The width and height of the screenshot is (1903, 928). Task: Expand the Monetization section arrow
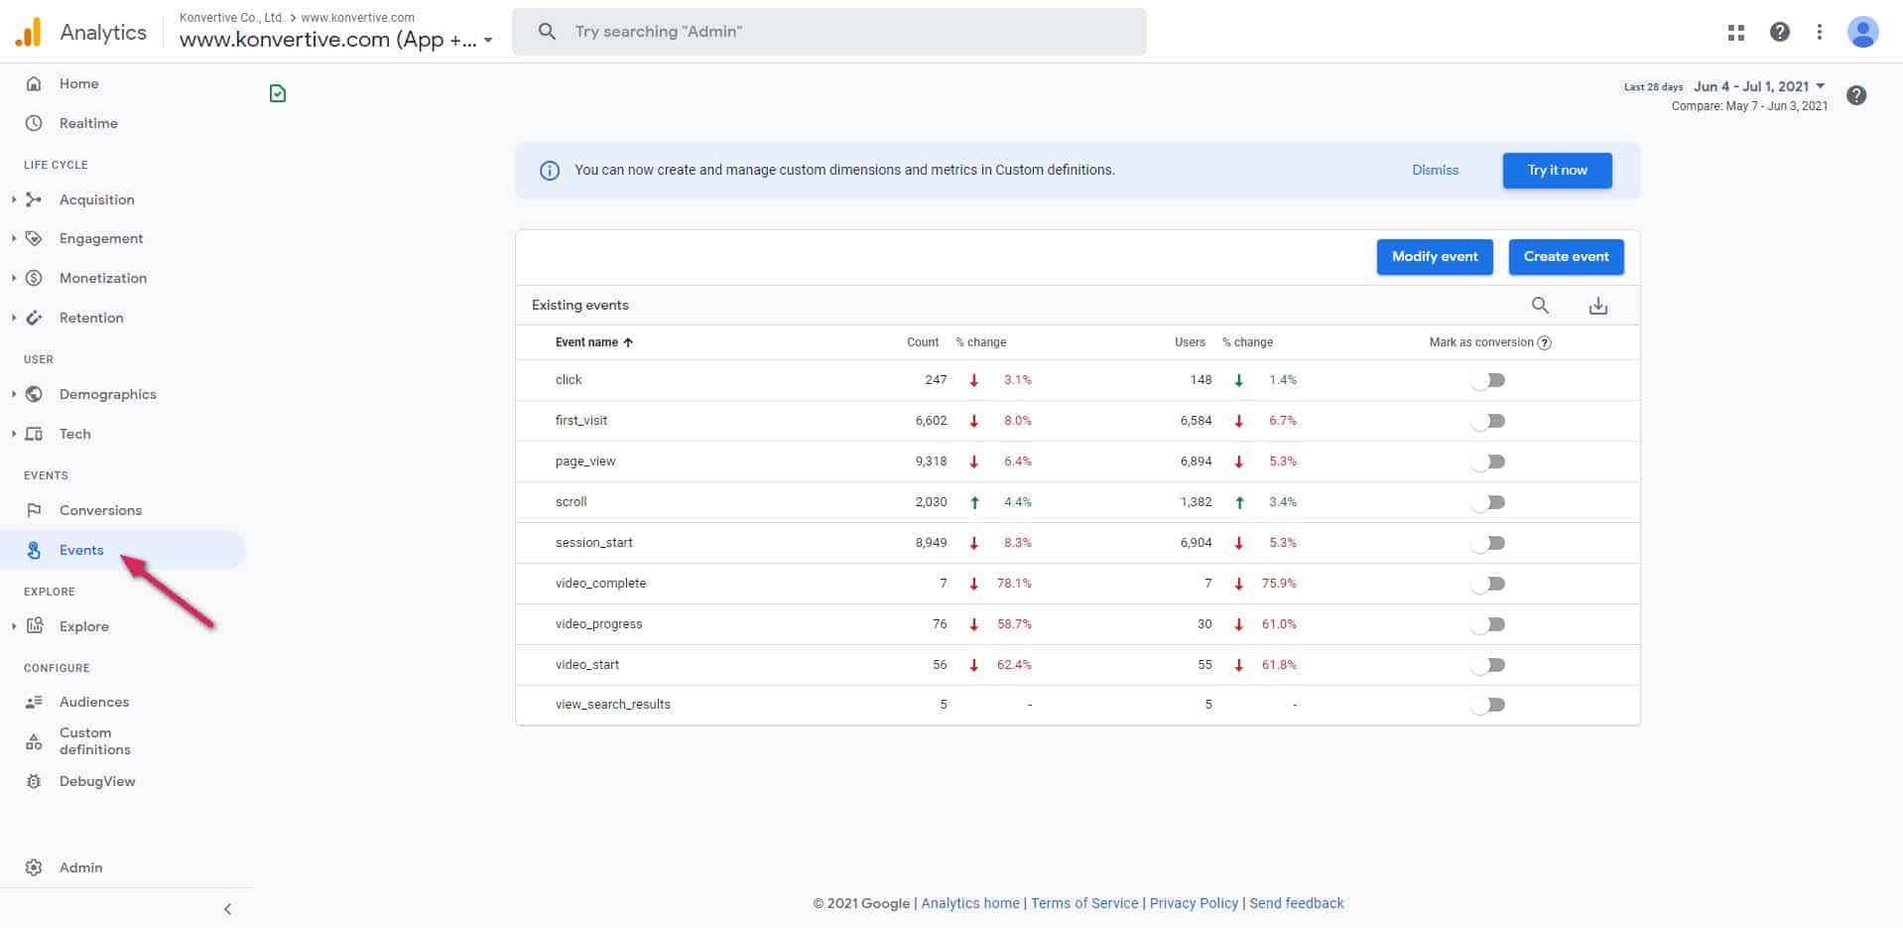14,278
